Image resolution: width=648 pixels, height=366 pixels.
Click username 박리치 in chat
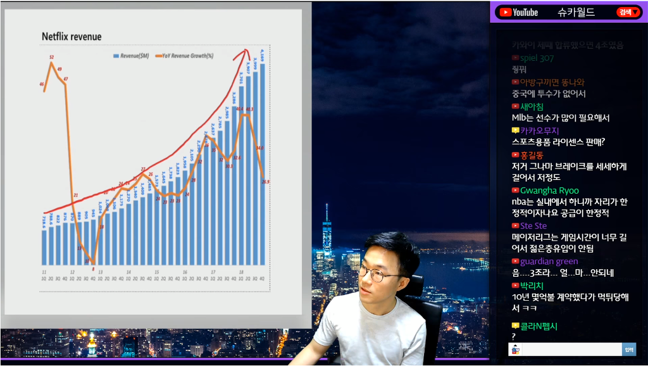click(x=532, y=286)
